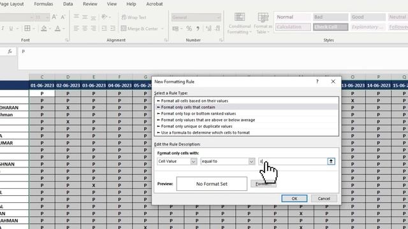
Task: Open the 'equal to' operator dropdown
Action: (x=251, y=162)
